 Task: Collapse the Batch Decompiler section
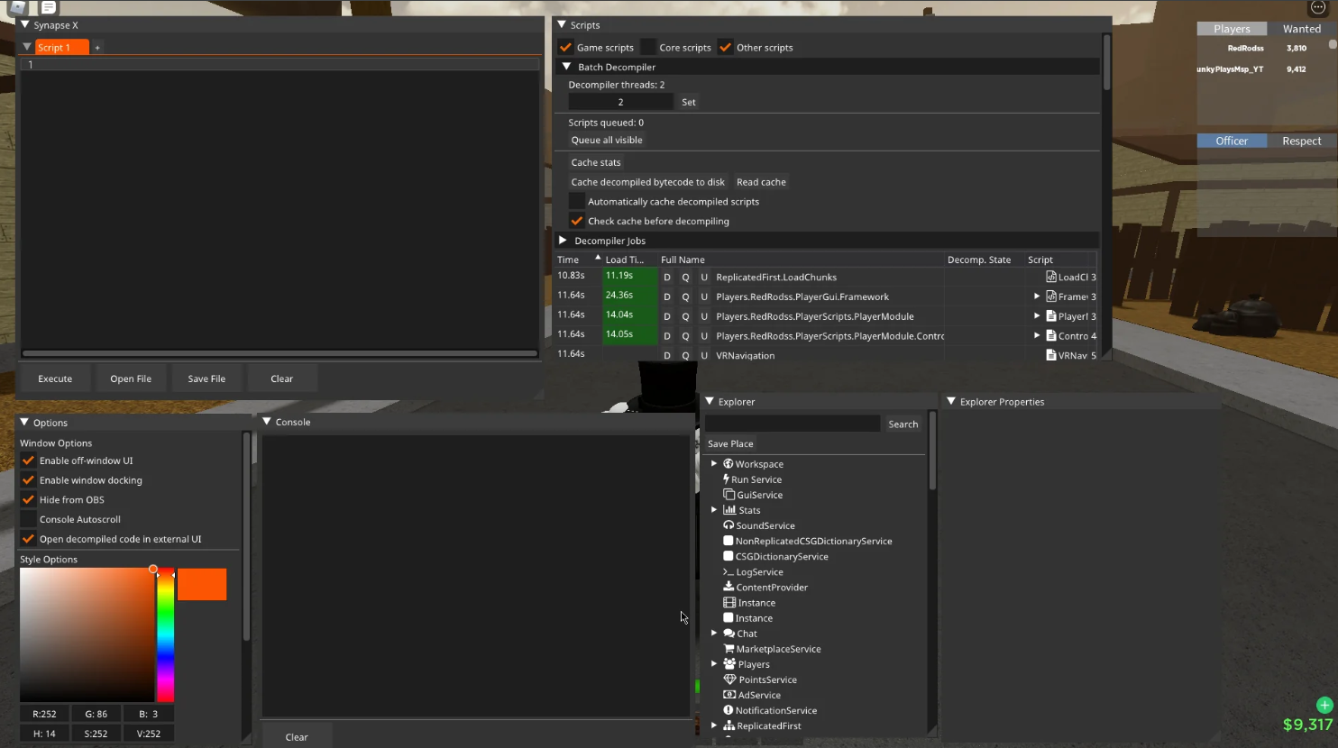point(566,67)
